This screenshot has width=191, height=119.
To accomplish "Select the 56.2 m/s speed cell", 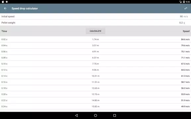I will point(185,88).
